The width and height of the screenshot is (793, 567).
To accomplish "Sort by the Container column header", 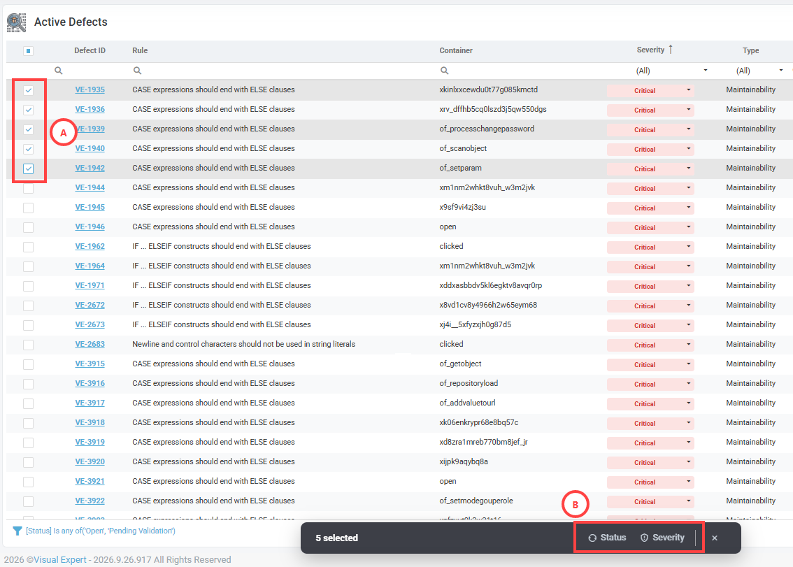I will click(x=456, y=50).
